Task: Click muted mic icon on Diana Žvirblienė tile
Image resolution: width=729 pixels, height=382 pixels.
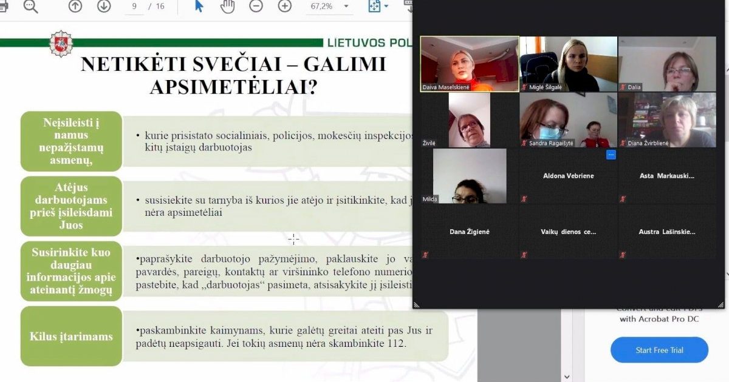Action: click(623, 143)
